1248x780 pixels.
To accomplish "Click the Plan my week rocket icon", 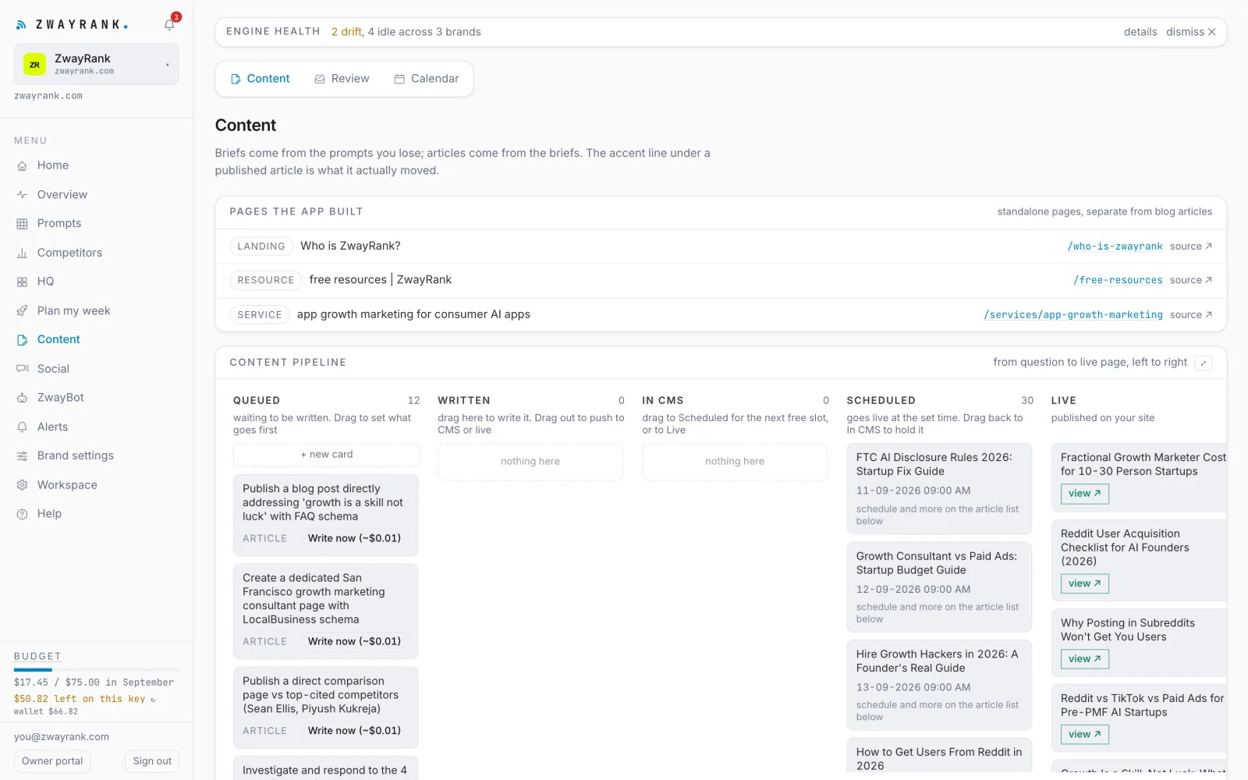I will (x=22, y=310).
